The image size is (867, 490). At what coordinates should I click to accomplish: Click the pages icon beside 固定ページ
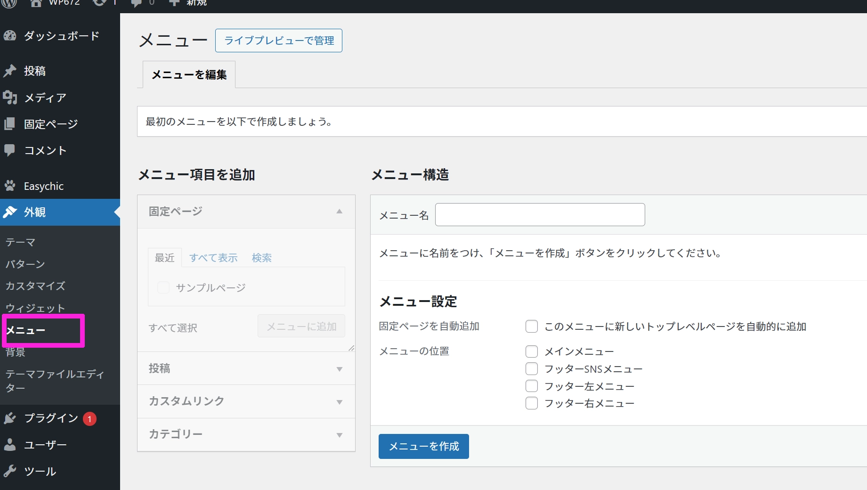tap(10, 124)
